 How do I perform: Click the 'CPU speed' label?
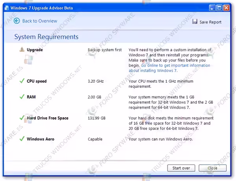click(37, 81)
